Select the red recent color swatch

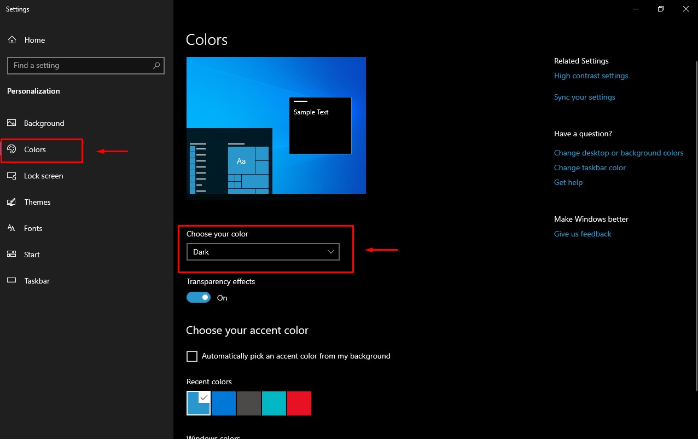click(299, 403)
